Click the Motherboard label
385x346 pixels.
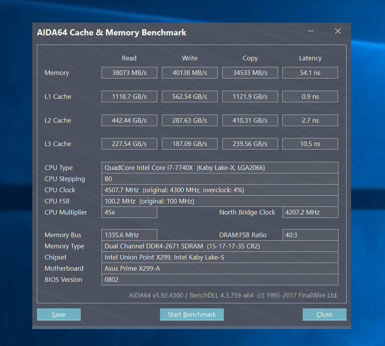tap(64, 268)
